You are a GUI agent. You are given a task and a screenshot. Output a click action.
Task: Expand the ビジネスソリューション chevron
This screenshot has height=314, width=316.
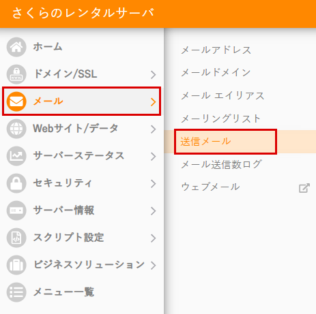pyautogui.click(x=154, y=265)
